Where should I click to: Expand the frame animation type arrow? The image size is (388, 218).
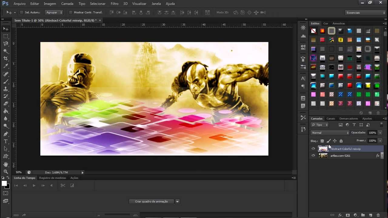pyautogui.click(x=177, y=201)
